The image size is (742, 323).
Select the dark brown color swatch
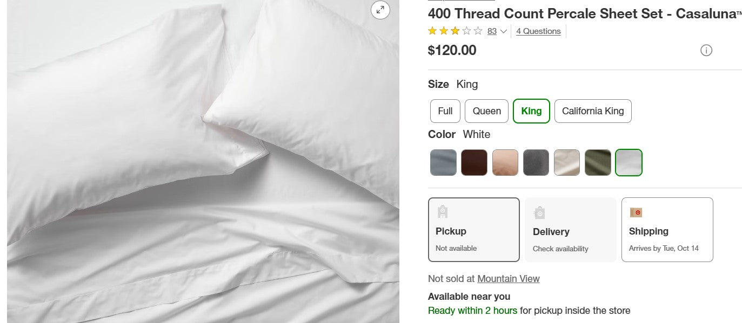pos(474,162)
